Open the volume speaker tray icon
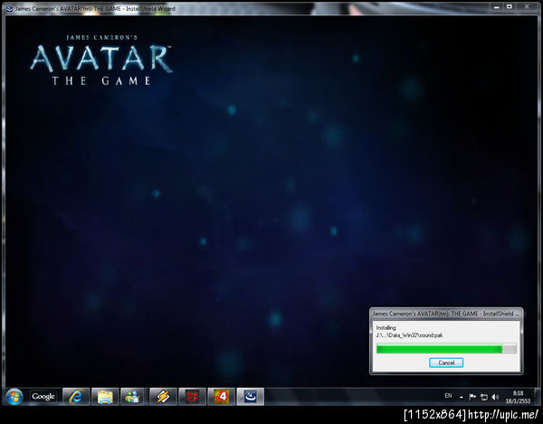The width and height of the screenshot is (543, 424). (495, 397)
